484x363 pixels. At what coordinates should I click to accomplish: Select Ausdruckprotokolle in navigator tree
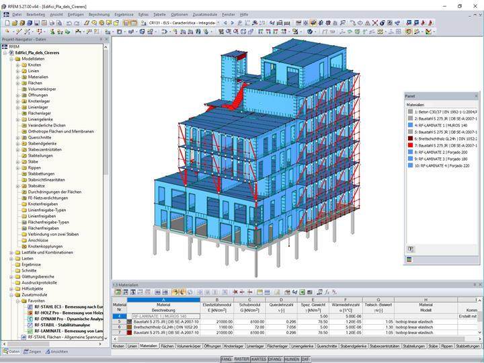tap(39, 283)
